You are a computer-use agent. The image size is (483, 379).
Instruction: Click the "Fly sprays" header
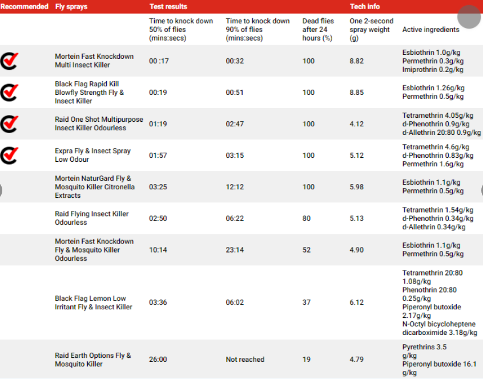pyautogui.click(x=71, y=6)
